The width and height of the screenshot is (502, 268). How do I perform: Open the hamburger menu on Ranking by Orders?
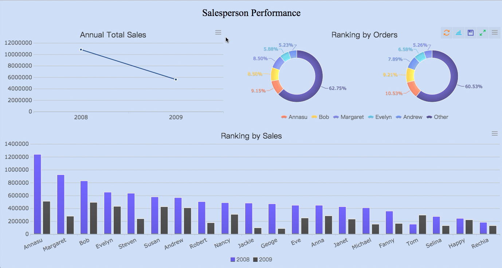[494, 32]
